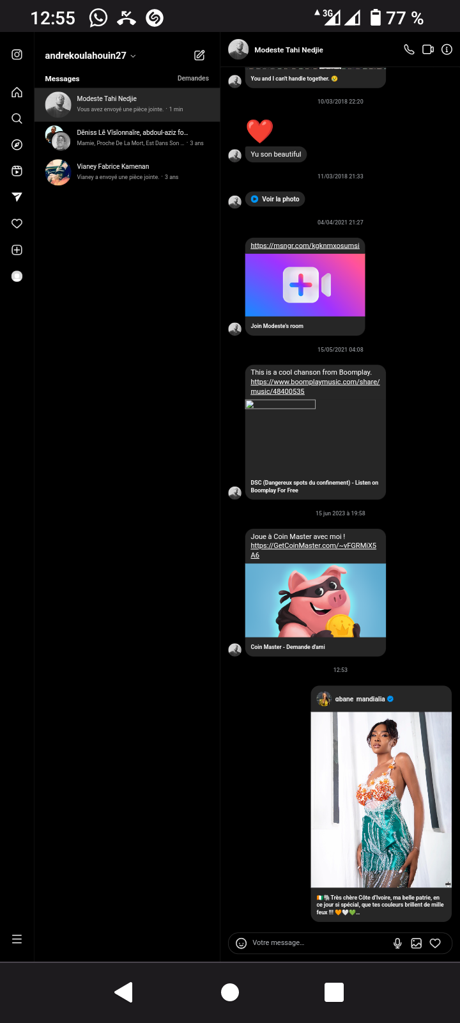Image resolution: width=460 pixels, height=1023 pixels.
Task: Click the search magnifier in sidebar
Action: 17,118
